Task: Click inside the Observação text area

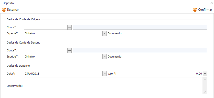Action: pyautogui.click(x=113, y=86)
